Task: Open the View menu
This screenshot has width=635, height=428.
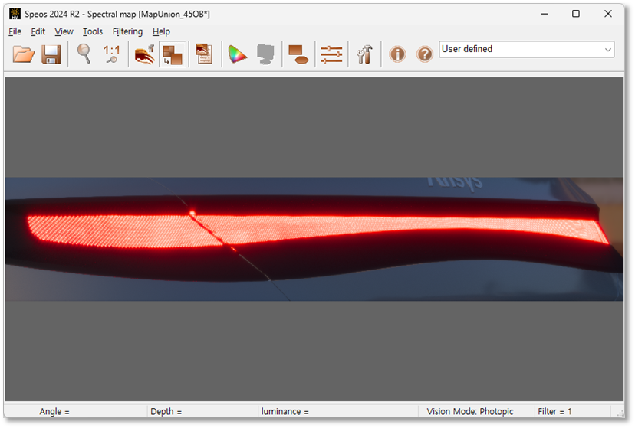Action: [x=64, y=31]
